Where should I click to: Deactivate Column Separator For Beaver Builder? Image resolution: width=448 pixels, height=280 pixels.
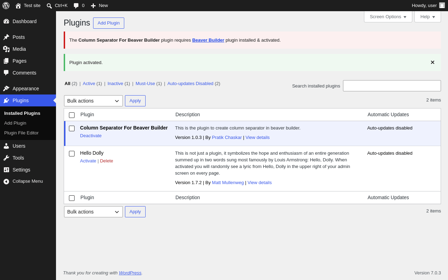pos(91,136)
